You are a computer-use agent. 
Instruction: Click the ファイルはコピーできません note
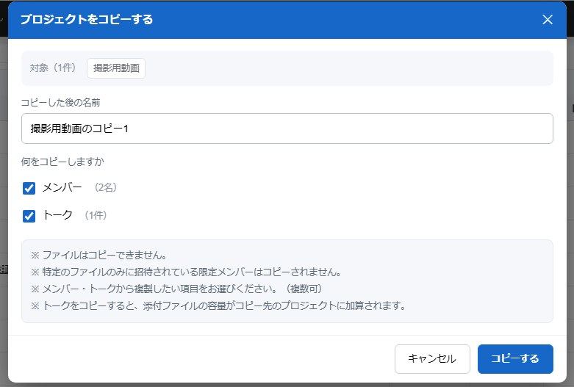98,255
